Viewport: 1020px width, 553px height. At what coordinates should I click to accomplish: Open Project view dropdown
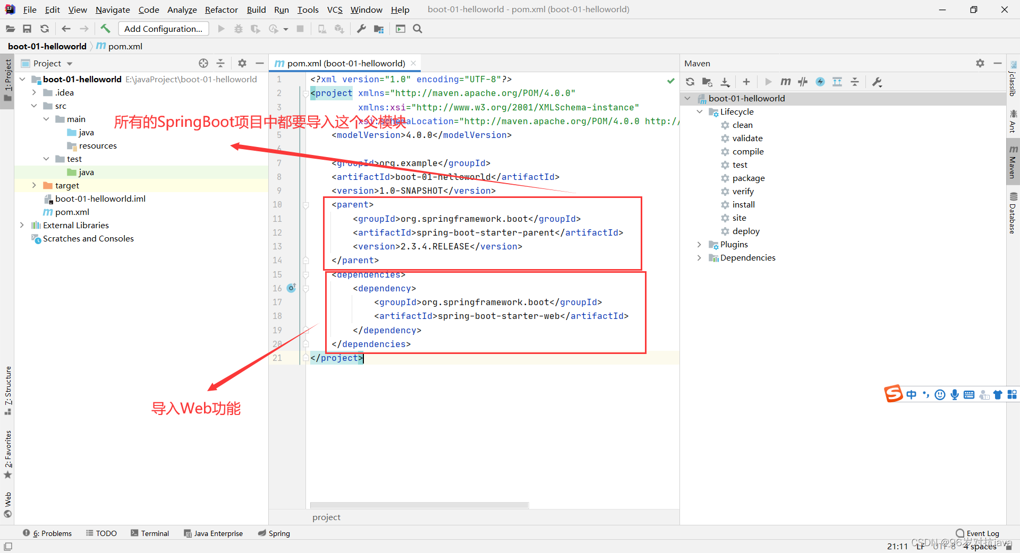coord(70,64)
